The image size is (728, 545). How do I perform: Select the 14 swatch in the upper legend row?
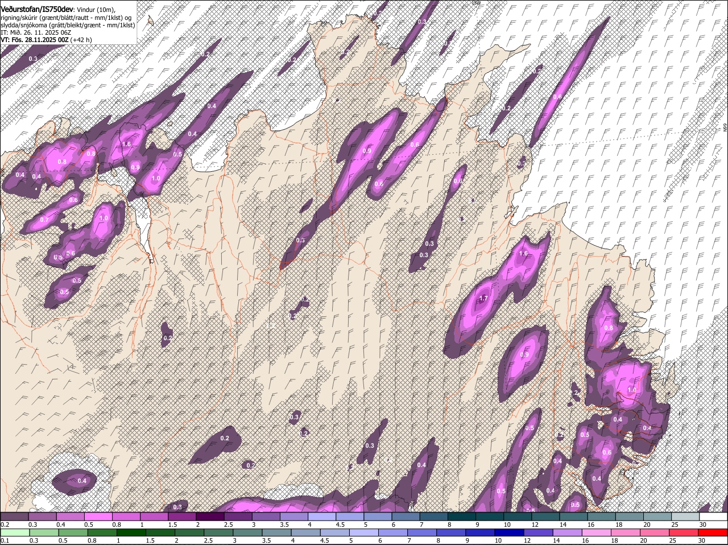[x=573, y=517]
